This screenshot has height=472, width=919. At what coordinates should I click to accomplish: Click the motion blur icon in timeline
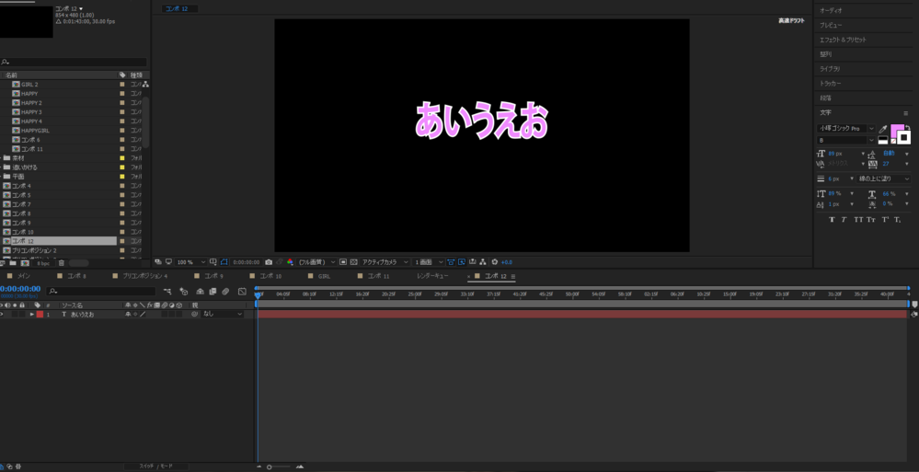pos(225,292)
